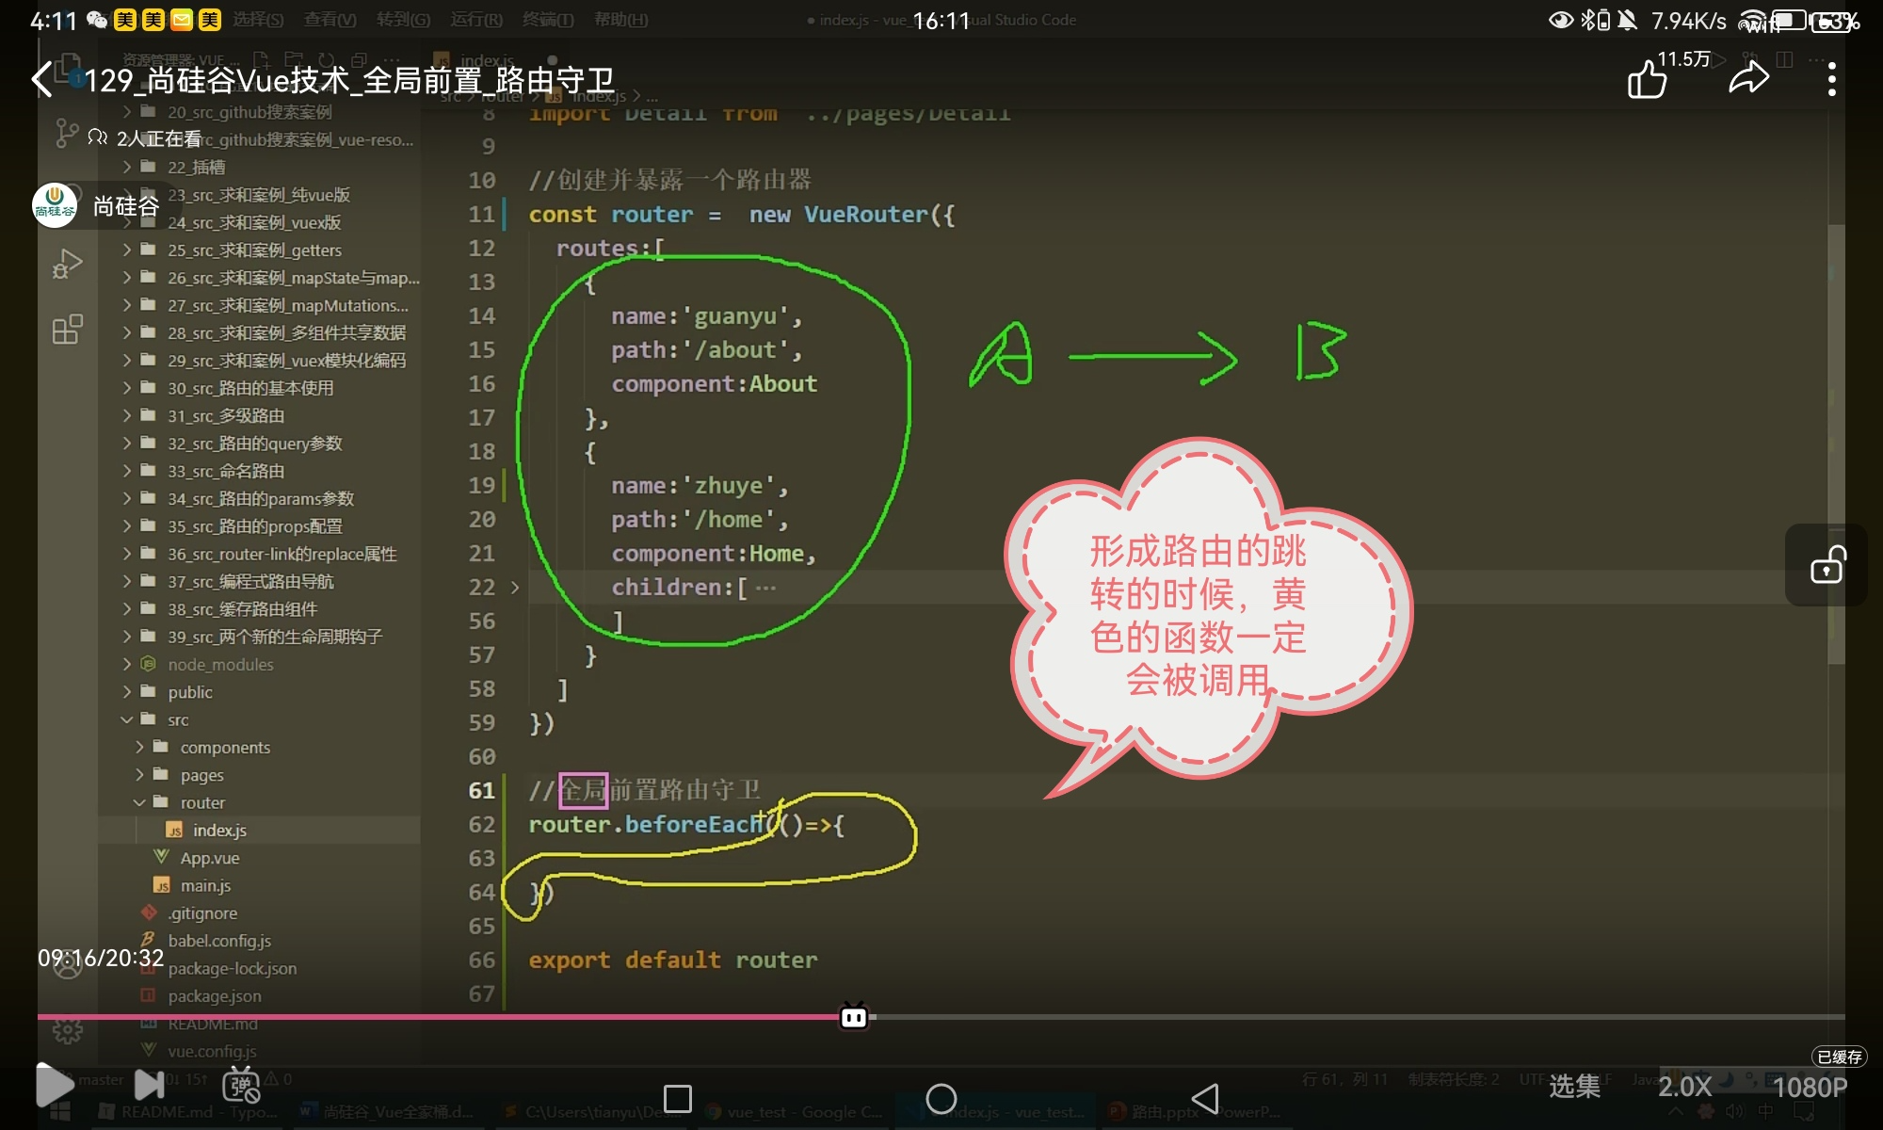Skip to next video icon
This screenshot has width=1883, height=1130.
(x=149, y=1085)
